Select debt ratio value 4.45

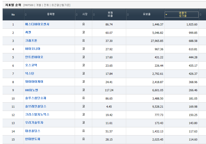pyautogui.click(x=109, y=107)
